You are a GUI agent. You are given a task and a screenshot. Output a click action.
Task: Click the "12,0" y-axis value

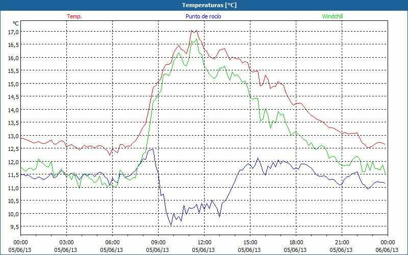(14, 162)
